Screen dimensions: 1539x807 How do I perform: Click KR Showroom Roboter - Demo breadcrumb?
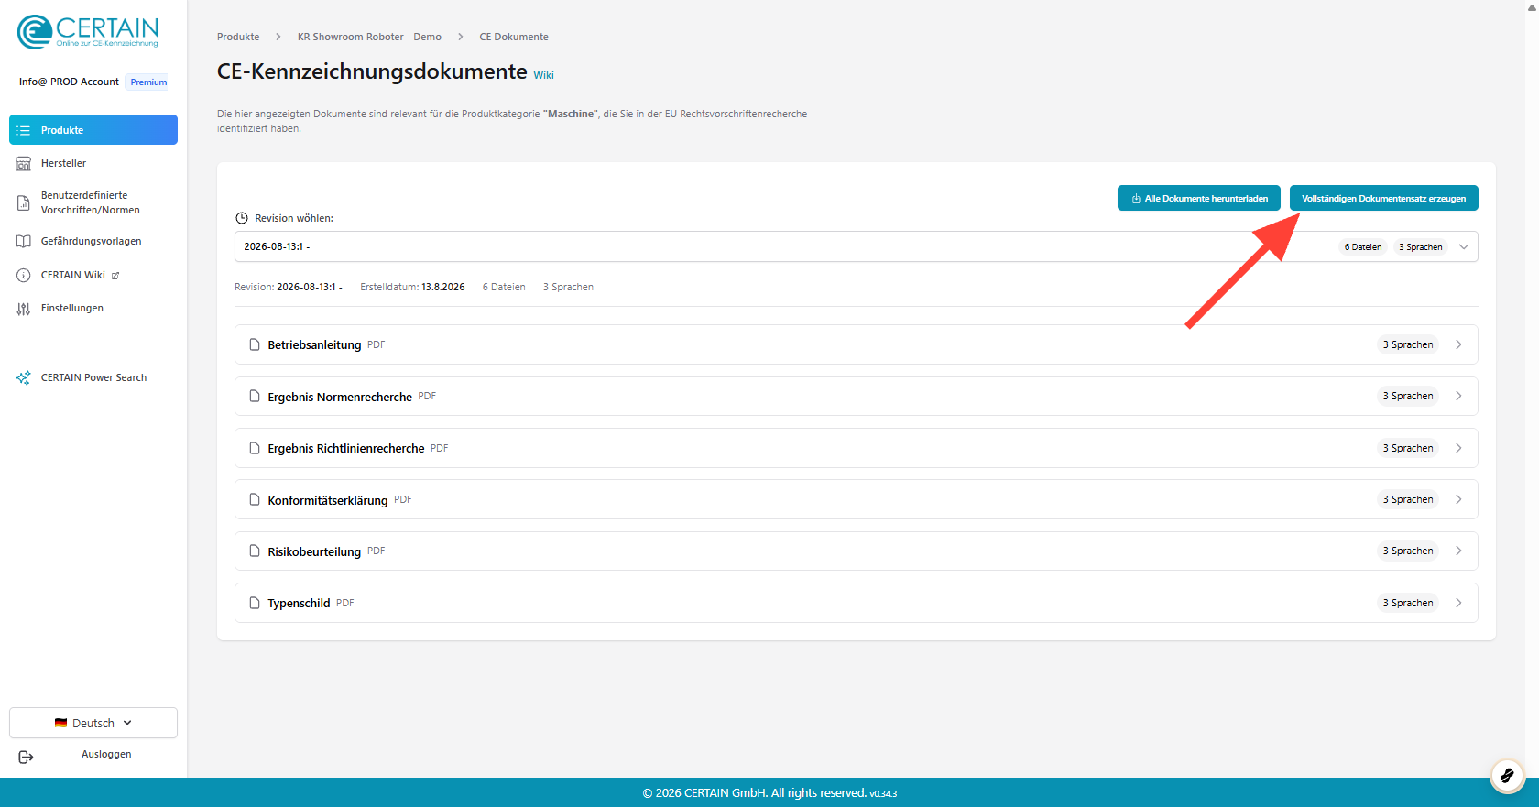point(369,37)
